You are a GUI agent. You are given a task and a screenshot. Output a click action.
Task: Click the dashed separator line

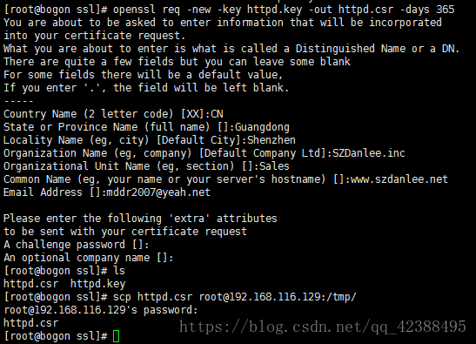[x=18, y=101]
